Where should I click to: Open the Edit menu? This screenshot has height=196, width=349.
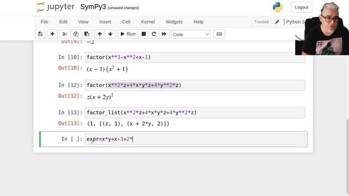63,22
